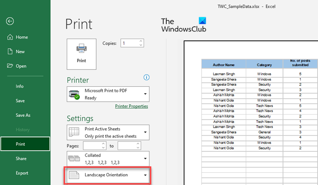This screenshot has height=185, width=318.
Task: Click the Home house icon
Action: click(10, 37)
